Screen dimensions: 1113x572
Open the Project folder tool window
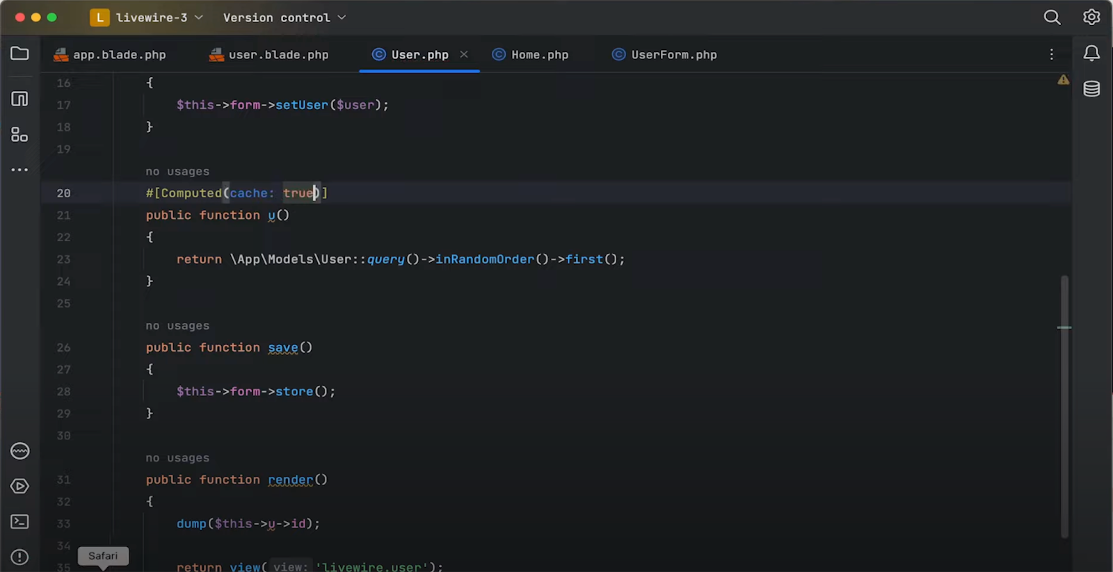19,54
